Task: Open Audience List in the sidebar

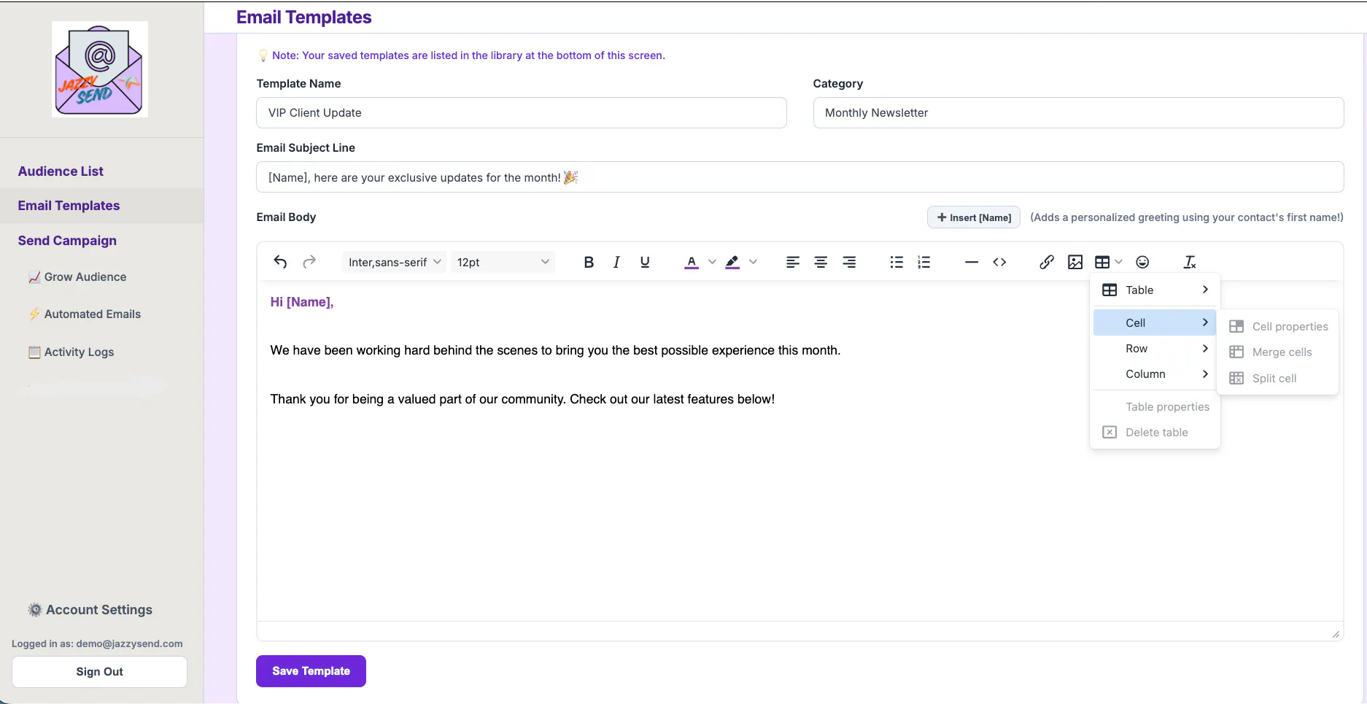Action: [x=61, y=171]
